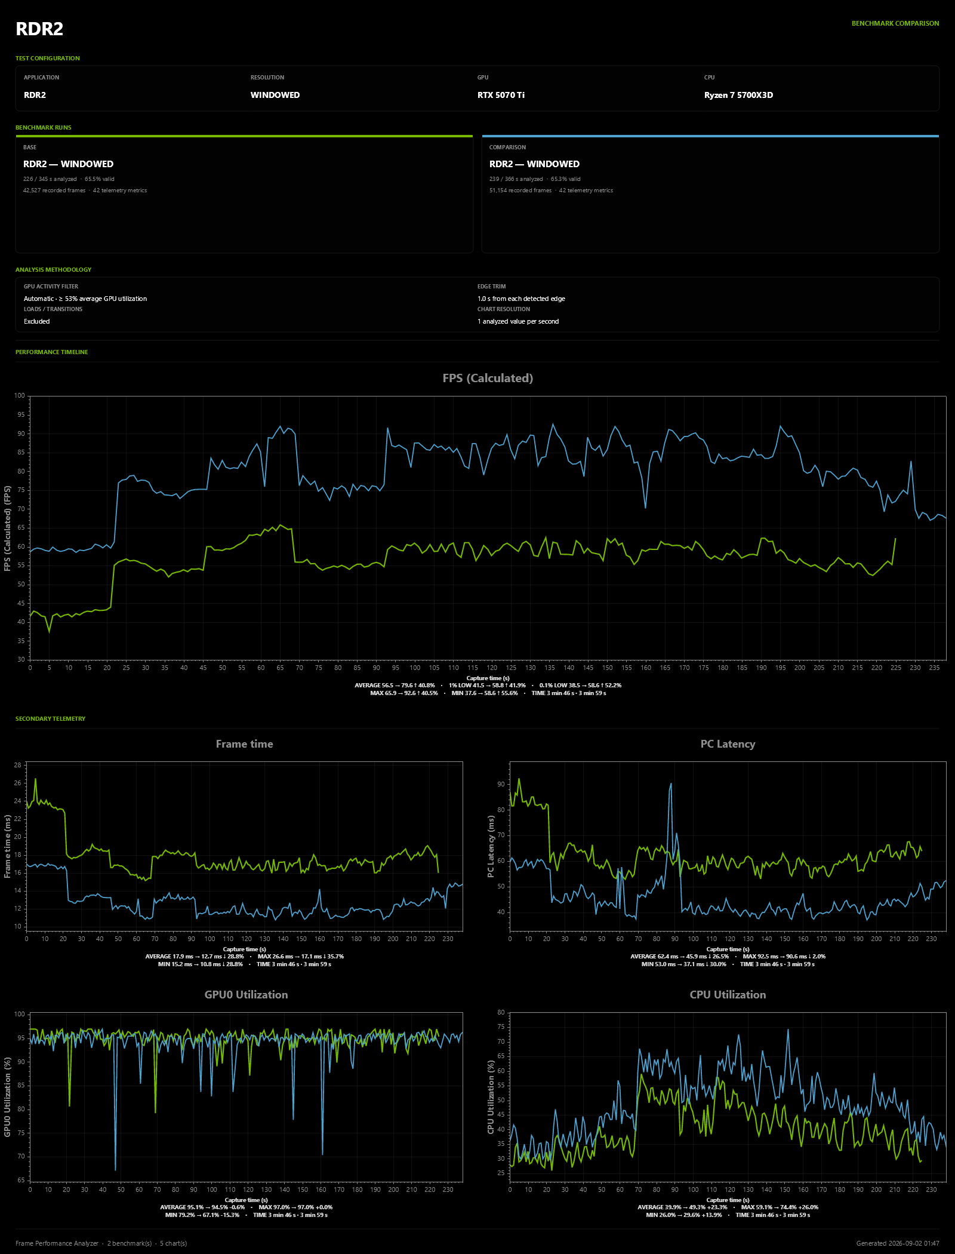
Task: Click the 'PC Latency (ms)' y-axis label
Action: click(x=491, y=846)
